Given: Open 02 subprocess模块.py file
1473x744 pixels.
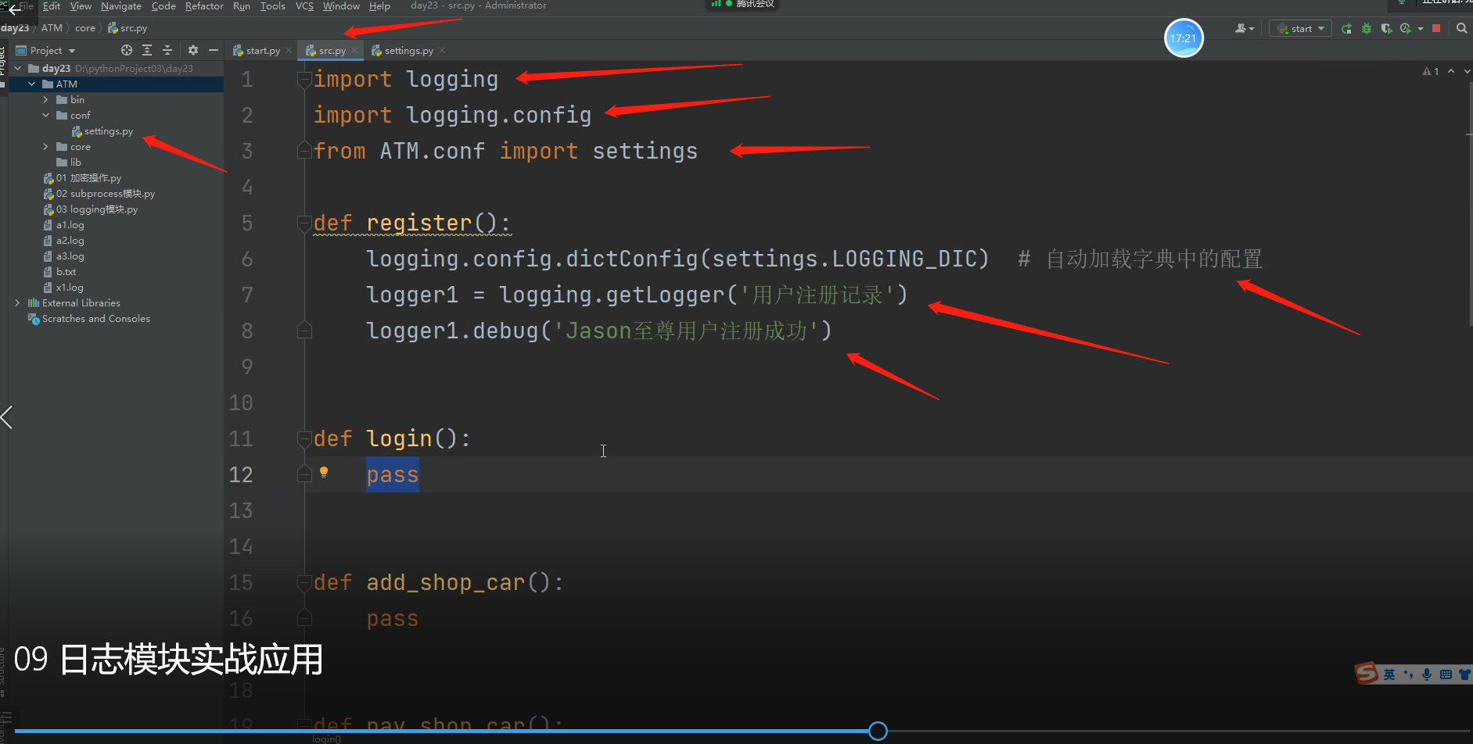Looking at the screenshot, I should [x=99, y=194].
